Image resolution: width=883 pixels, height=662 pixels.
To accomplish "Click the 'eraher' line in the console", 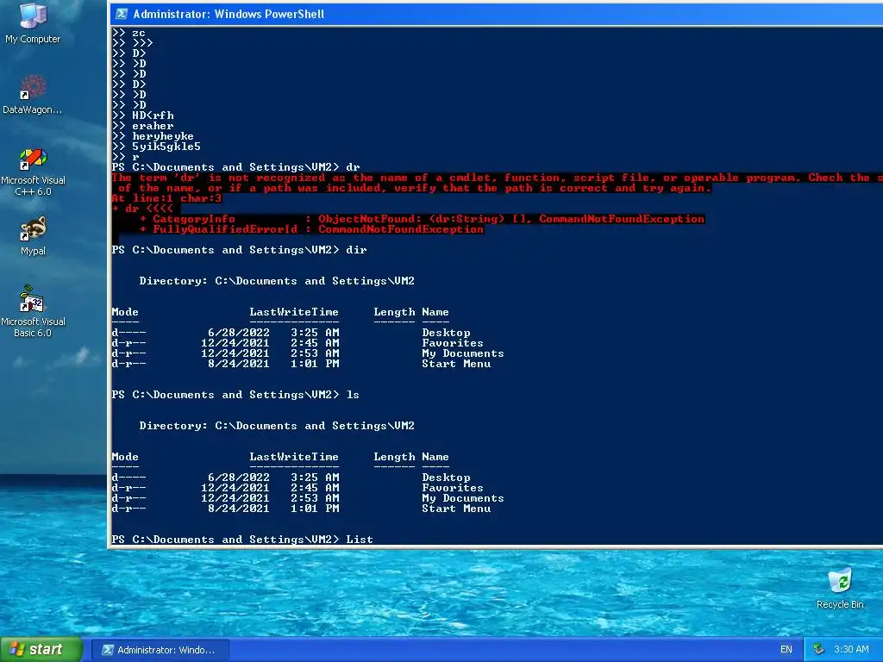I will tap(153, 126).
